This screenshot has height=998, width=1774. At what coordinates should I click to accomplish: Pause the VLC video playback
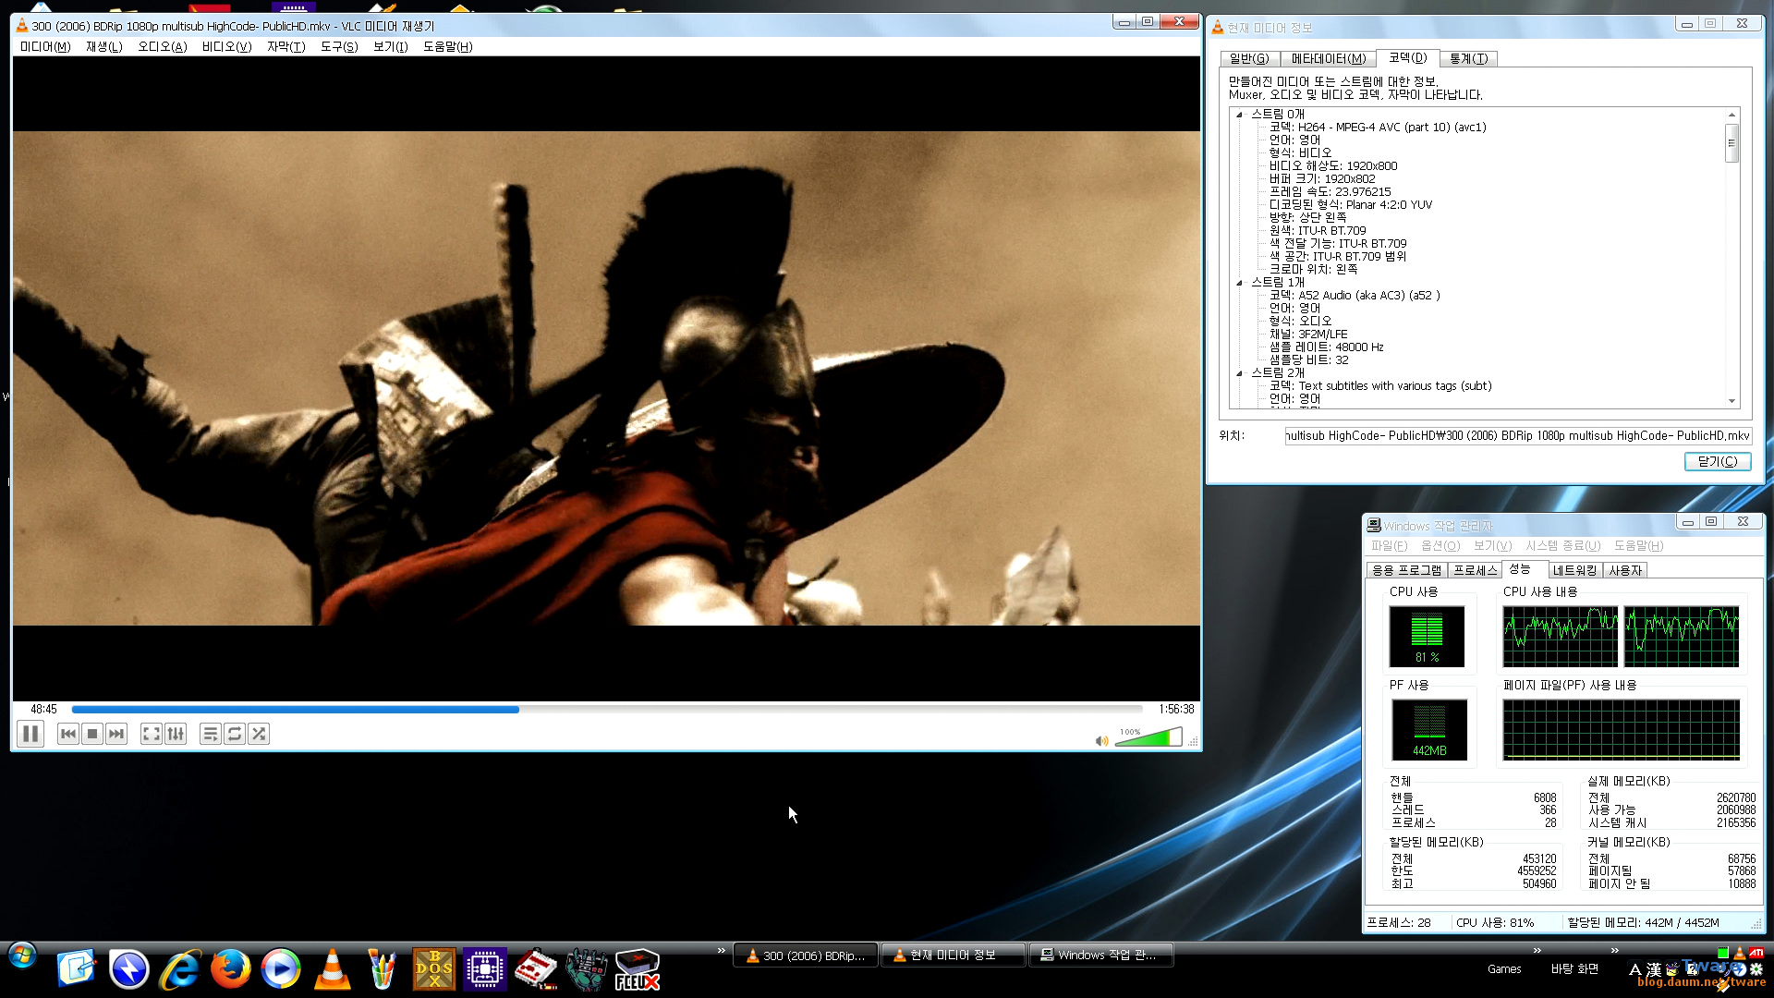pyautogui.click(x=30, y=734)
